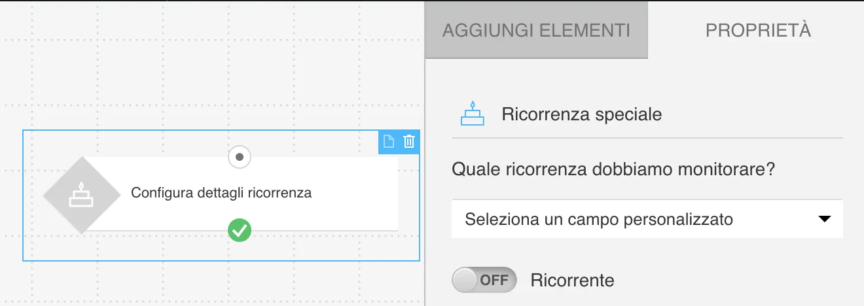
Task: Click the Ricorrenza speciale heading
Action: click(x=582, y=114)
